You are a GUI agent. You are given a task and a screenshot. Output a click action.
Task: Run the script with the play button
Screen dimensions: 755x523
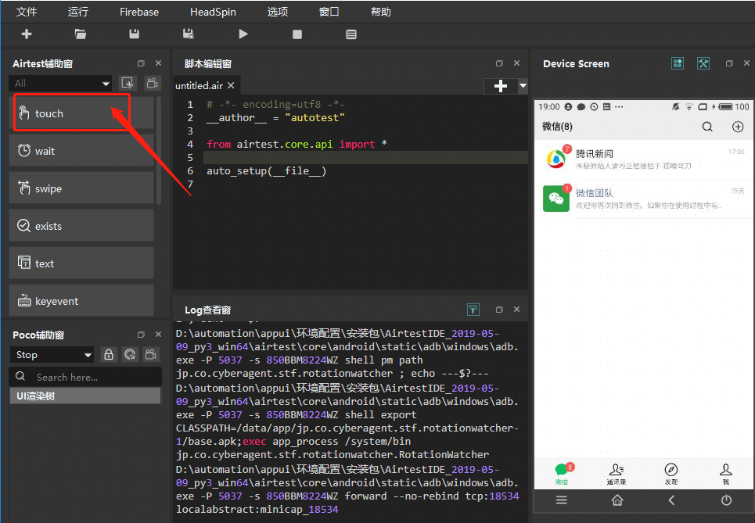[243, 34]
